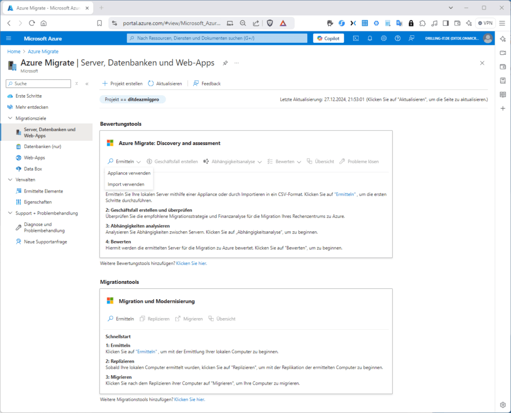
Task: Click the Projekt == ditdeazmigpro filter pill
Action: [x=132, y=99]
